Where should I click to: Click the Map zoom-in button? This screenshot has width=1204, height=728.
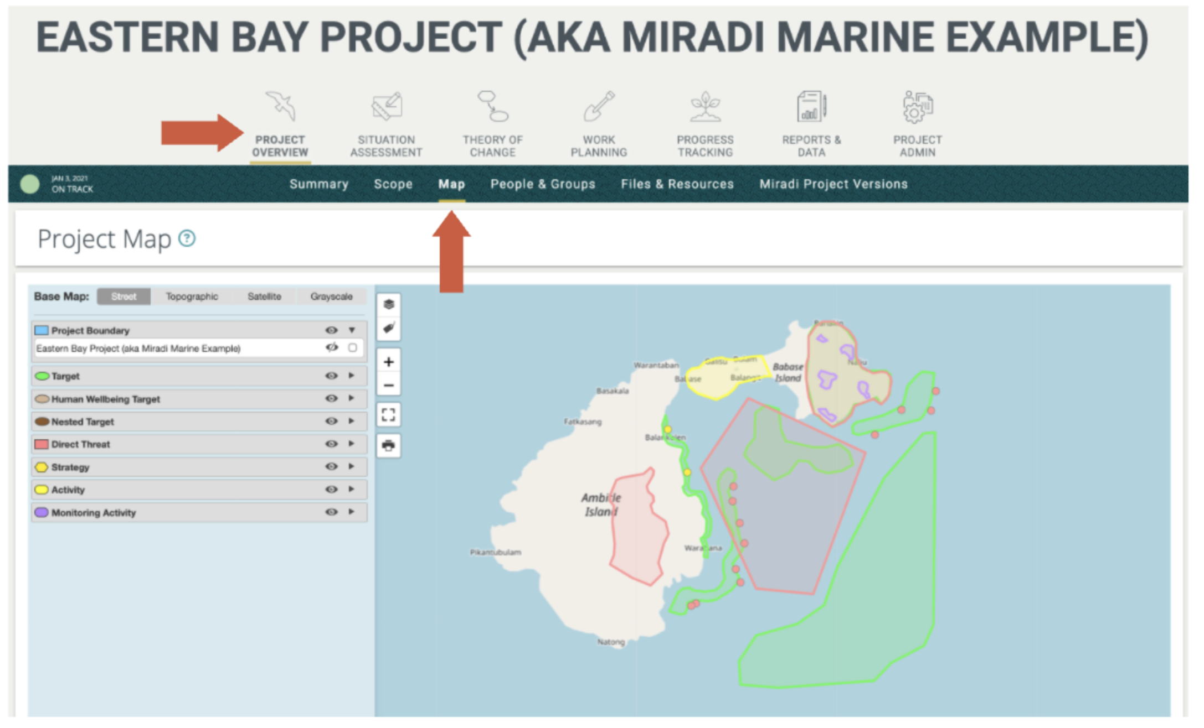point(388,361)
